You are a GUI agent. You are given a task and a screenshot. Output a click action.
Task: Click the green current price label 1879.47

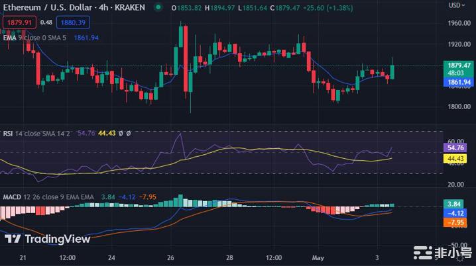click(459, 66)
